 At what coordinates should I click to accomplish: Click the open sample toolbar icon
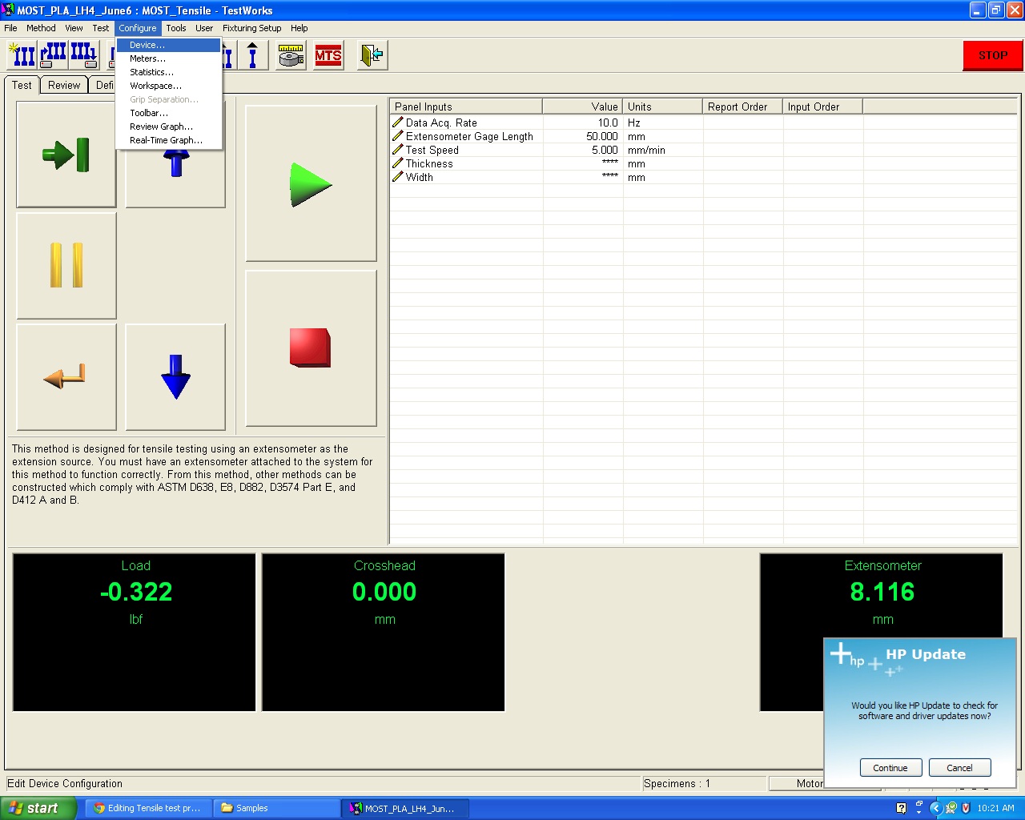pos(53,55)
